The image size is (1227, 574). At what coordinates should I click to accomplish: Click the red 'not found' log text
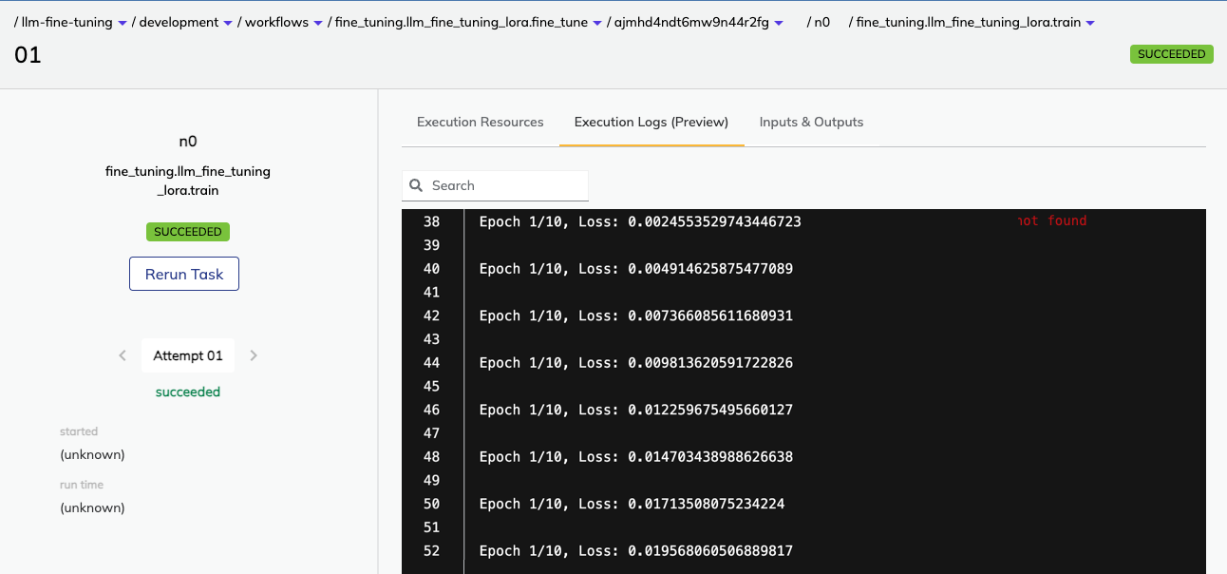click(1053, 220)
